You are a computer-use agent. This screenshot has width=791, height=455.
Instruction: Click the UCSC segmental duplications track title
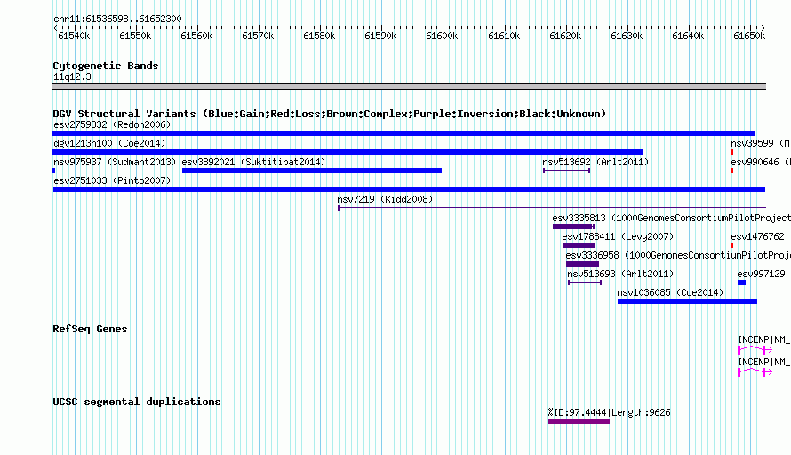[x=137, y=402]
